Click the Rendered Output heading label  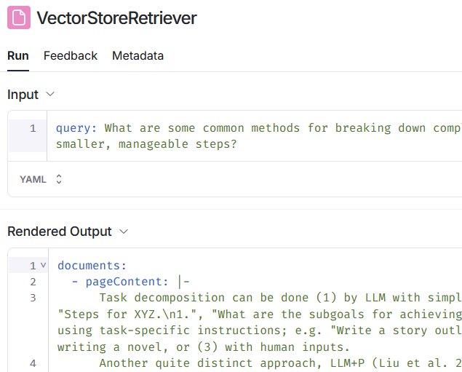[60, 231]
